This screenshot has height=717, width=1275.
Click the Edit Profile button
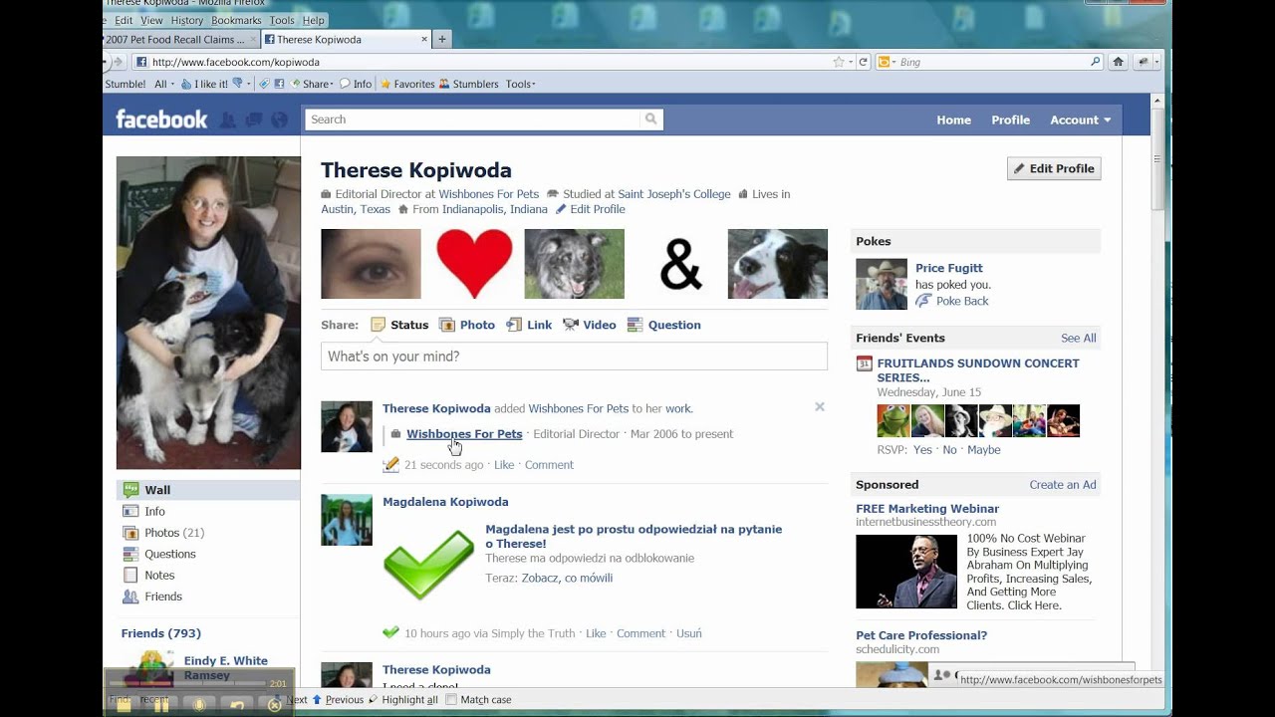tap(1054, 168)
